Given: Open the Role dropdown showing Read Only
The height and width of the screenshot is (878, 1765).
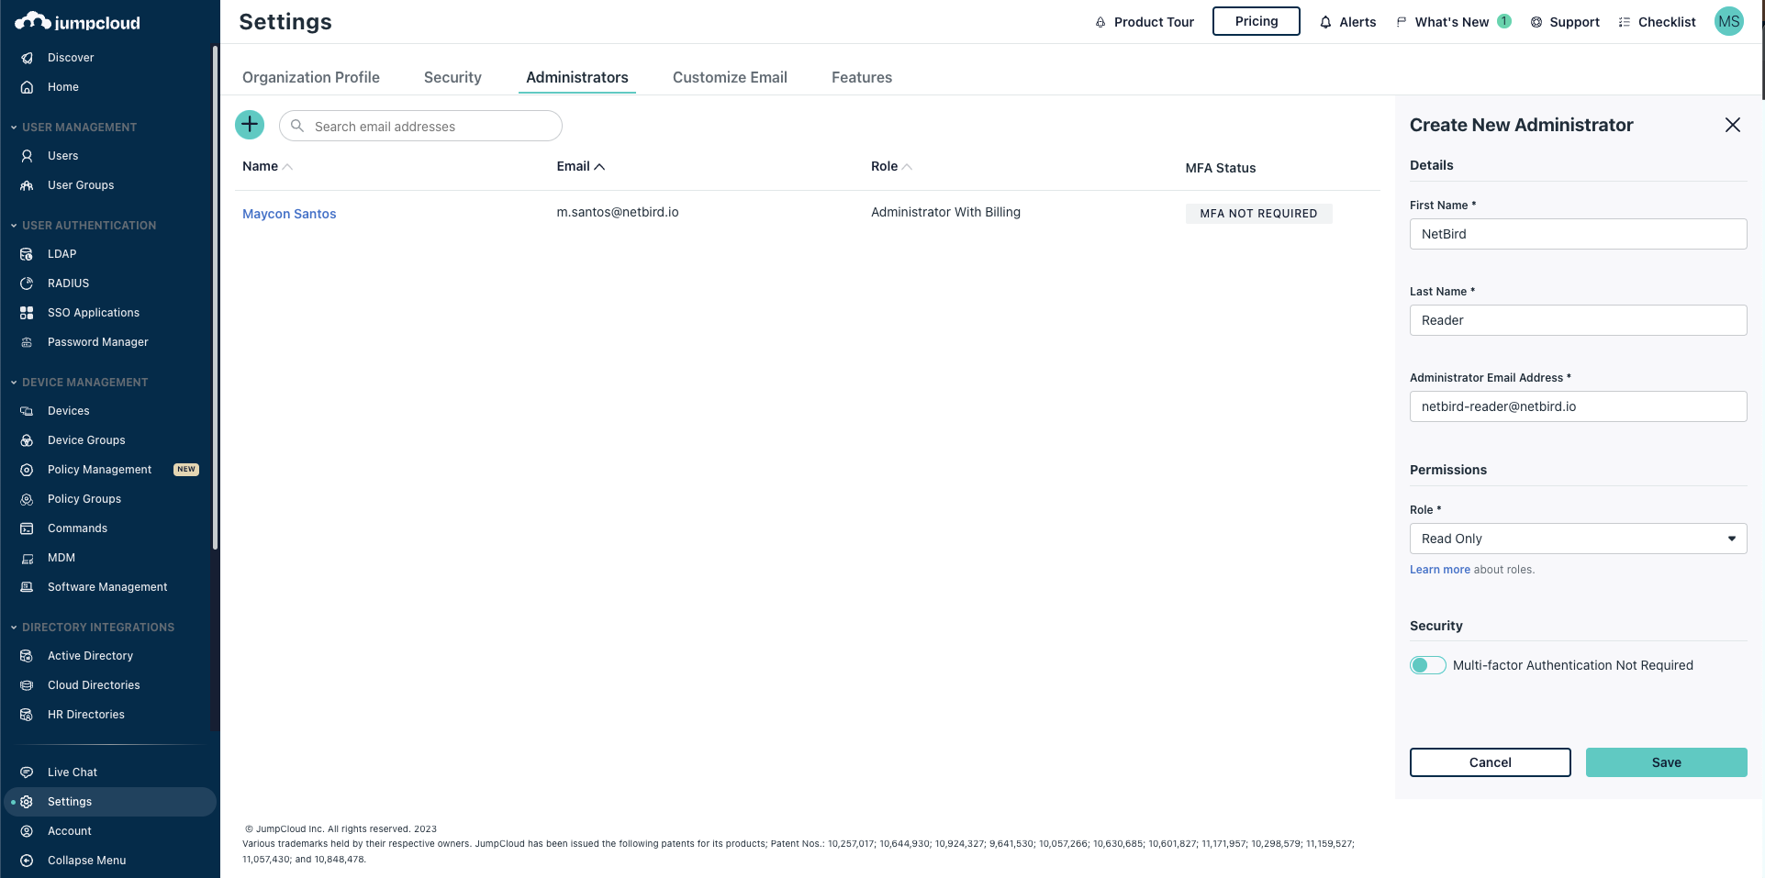Looking at the screenshot, I should 1577,539.
